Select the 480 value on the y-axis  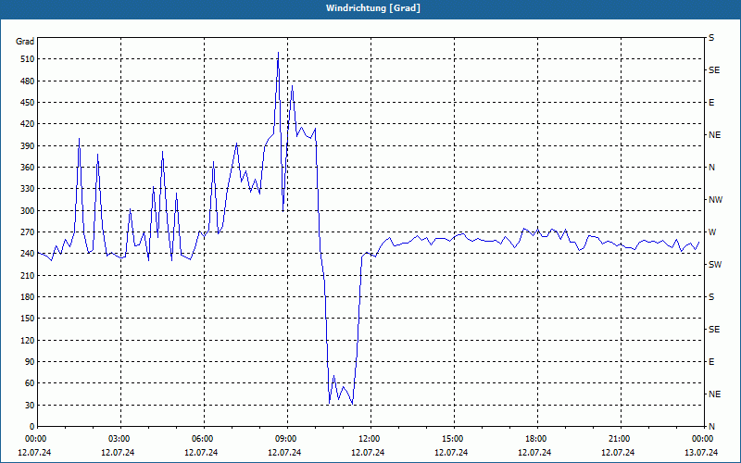point(28,81)
